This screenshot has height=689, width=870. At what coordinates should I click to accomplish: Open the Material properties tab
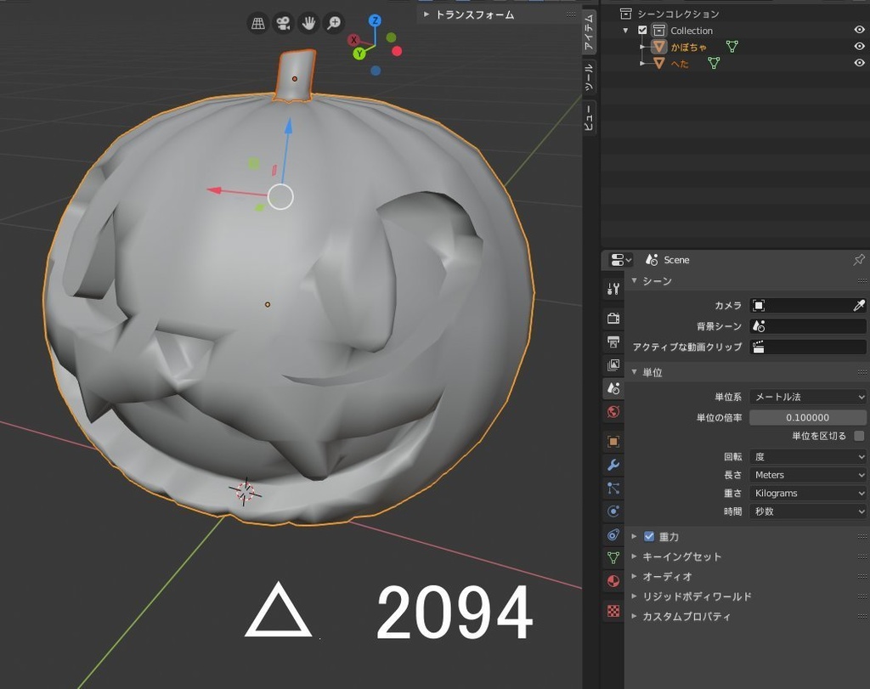coord(613,581)
